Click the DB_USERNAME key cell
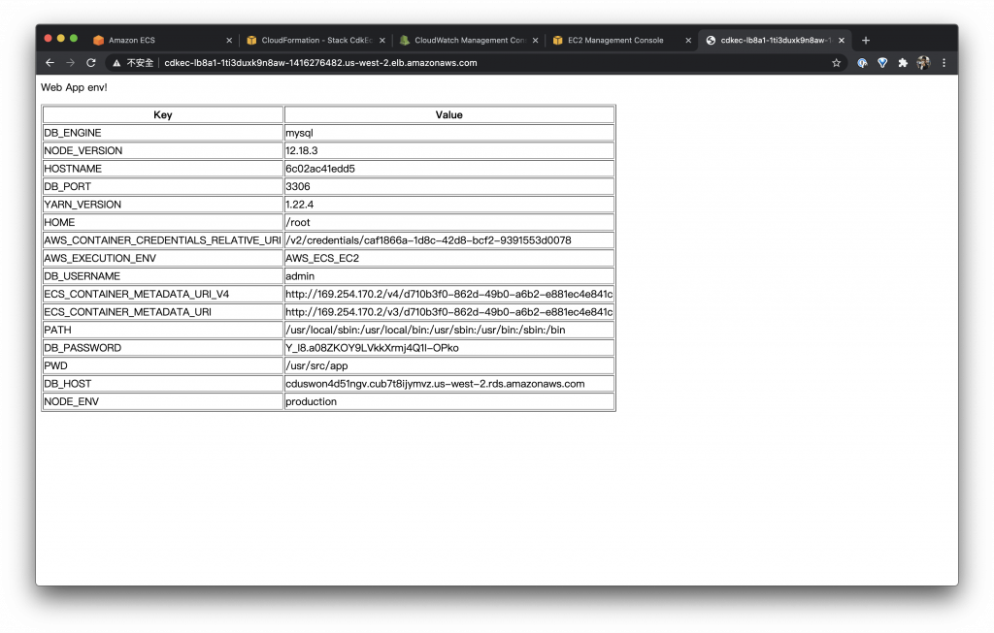The image size is (994, 633). (x=163, y=276)
